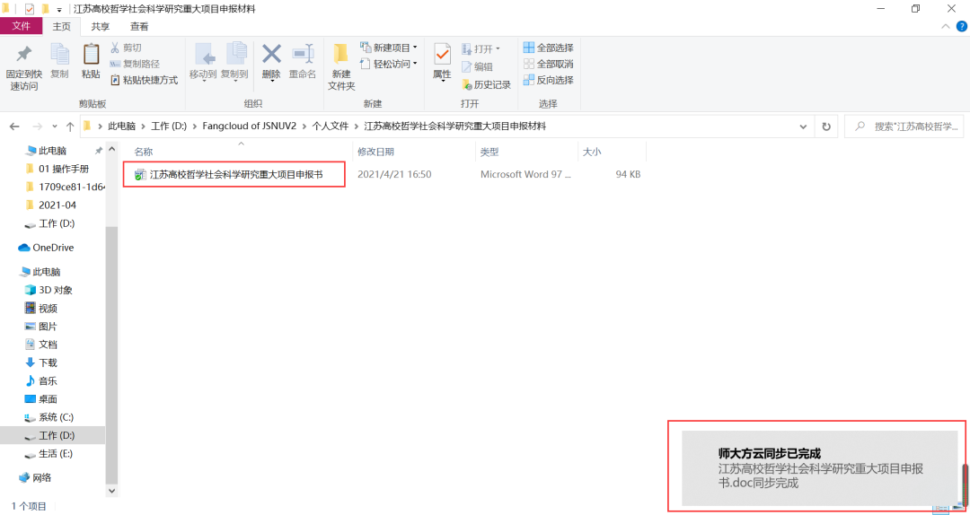Click the Copy to icon
Screen dimensions: 970x515
pos(235,55)
